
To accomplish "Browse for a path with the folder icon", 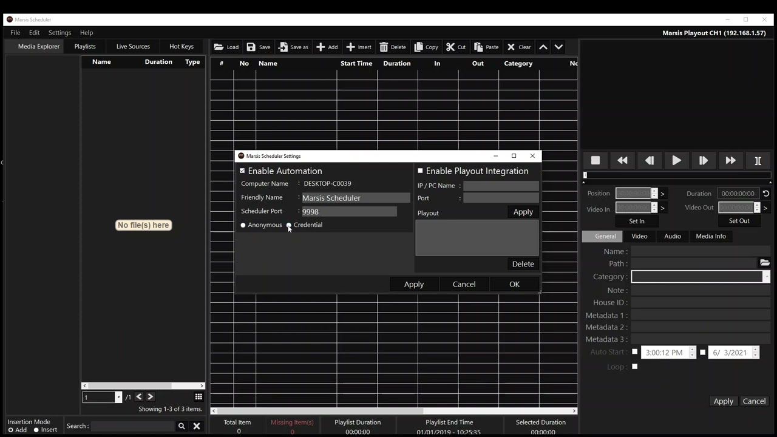I will [x=765, y=263].
